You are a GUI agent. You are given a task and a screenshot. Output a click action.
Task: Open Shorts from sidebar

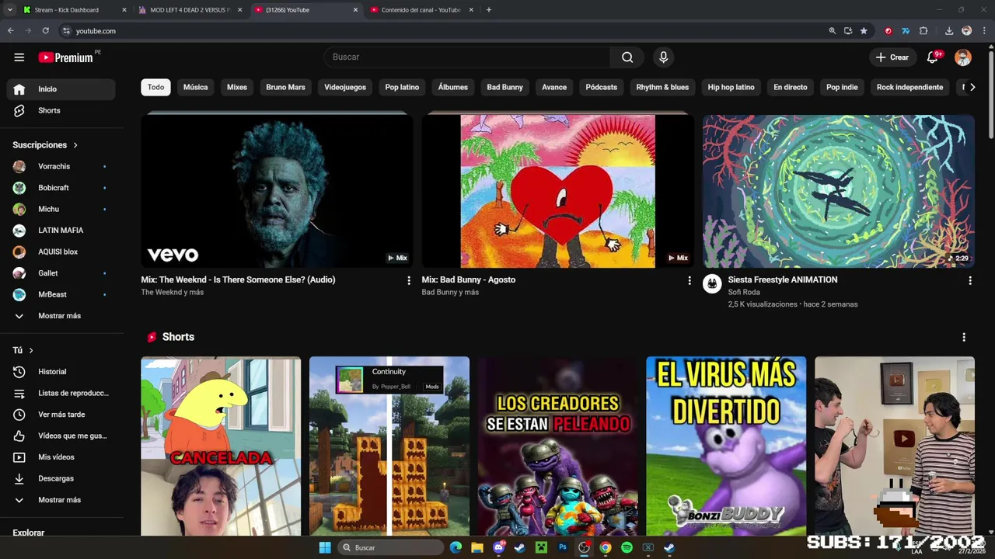pos(61,111)
